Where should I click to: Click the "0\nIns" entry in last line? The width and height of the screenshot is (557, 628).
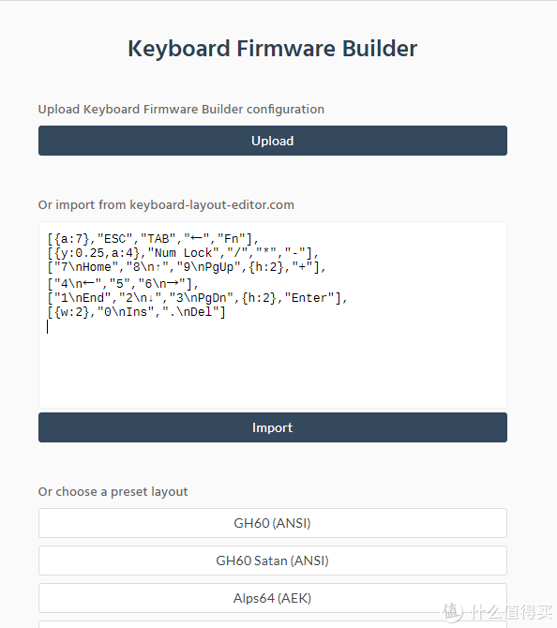[x=126, y=312]
